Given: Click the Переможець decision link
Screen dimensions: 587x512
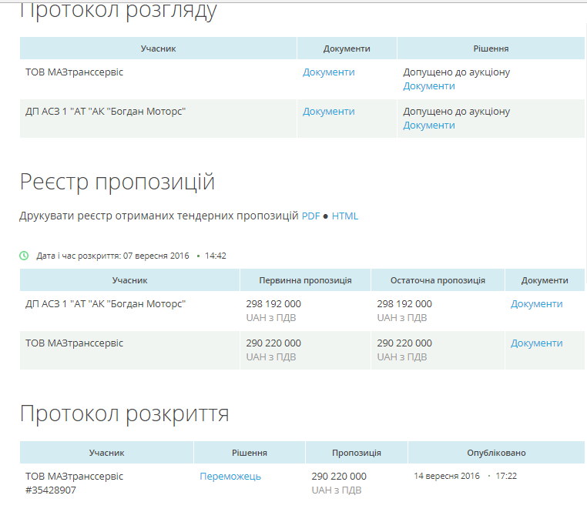Looking at the screenshot, I should [230, 477].
